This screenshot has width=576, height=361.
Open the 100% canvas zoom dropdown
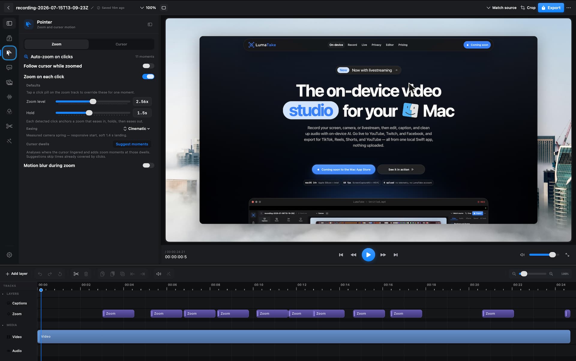click(148, 8)
